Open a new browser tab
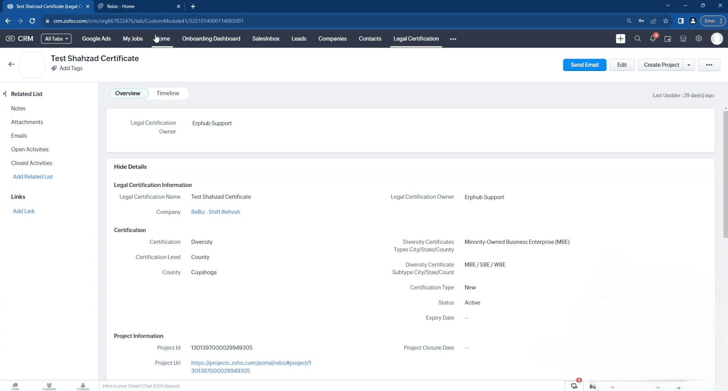This screenshot has width=728, height=391. tap(193, 6)
